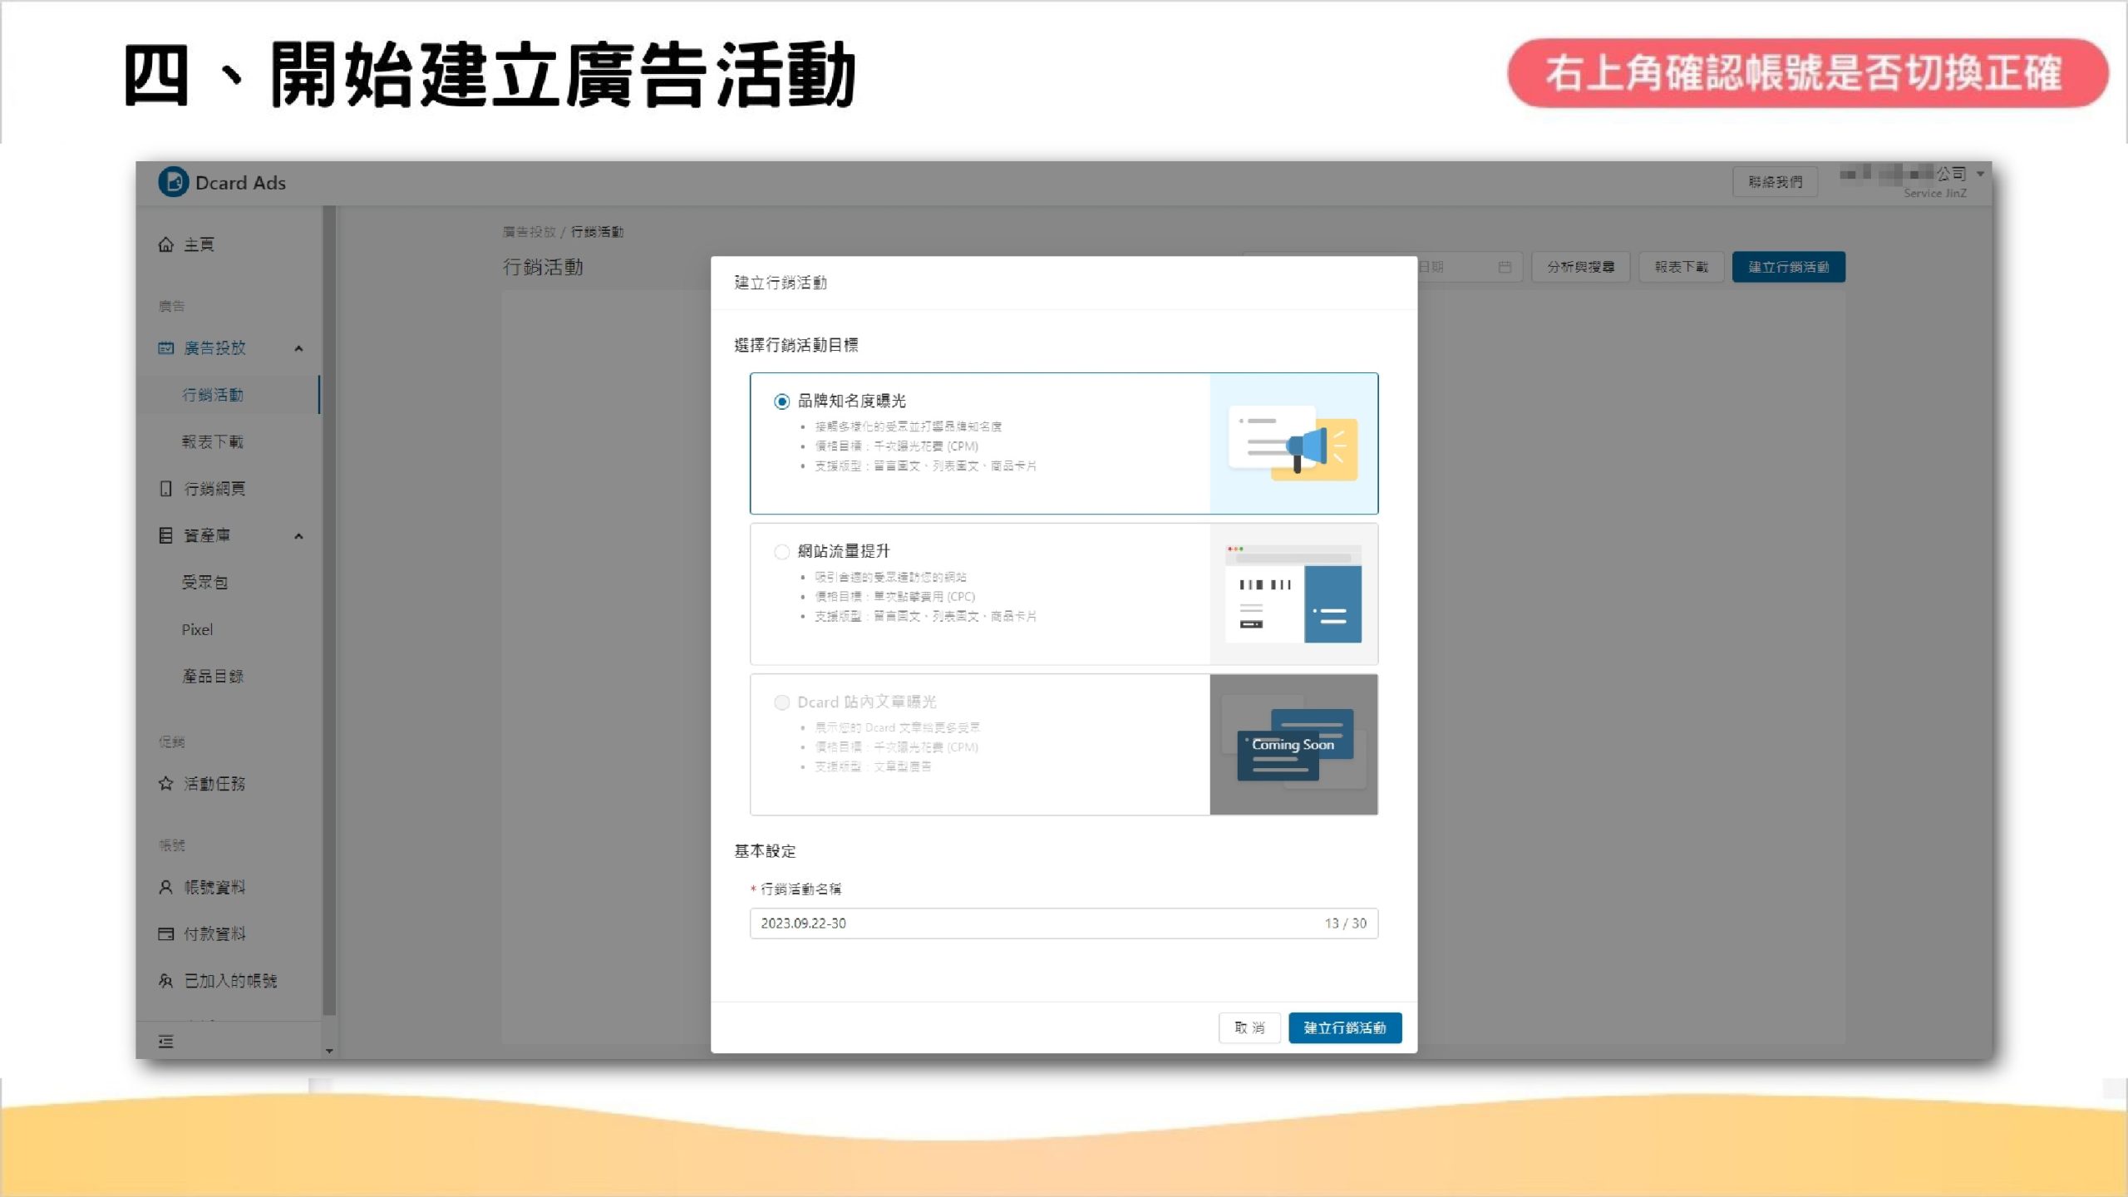Click the star icon for 活動任務

point(165,784)
